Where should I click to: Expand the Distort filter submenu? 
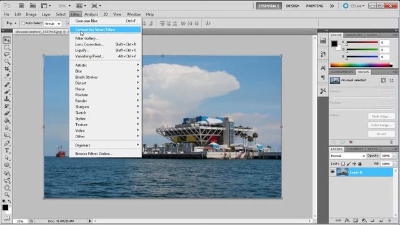106,83
